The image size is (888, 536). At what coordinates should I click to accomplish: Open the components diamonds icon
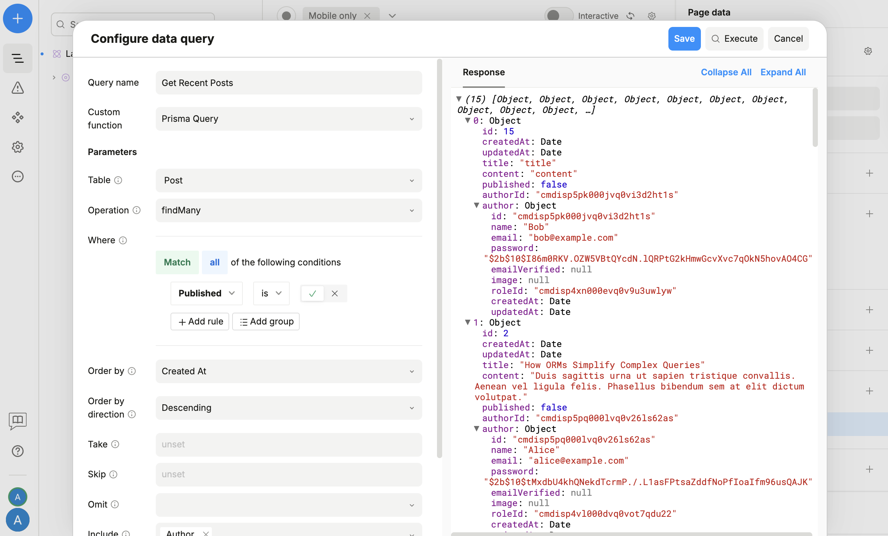tap(18, 117)
